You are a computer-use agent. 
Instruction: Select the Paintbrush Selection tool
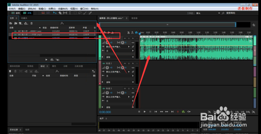point(85,13)
